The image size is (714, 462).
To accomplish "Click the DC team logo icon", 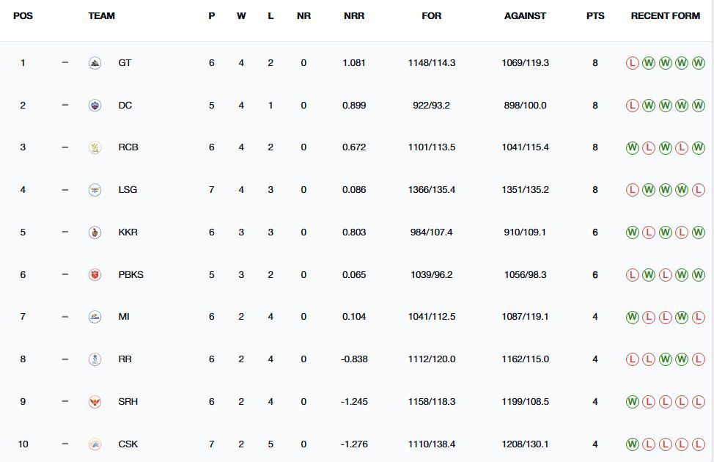I will pos(95,106).
